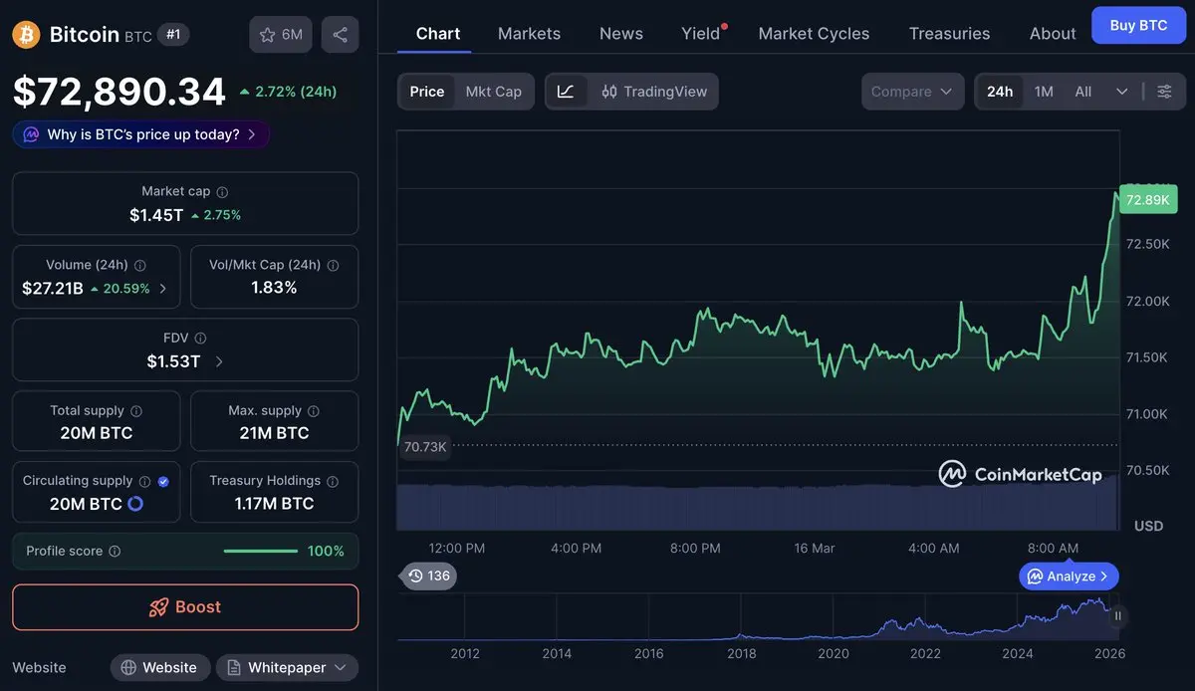
Task: Open the Yield tab
Action: pyautogui.click(x=701, y=34)
